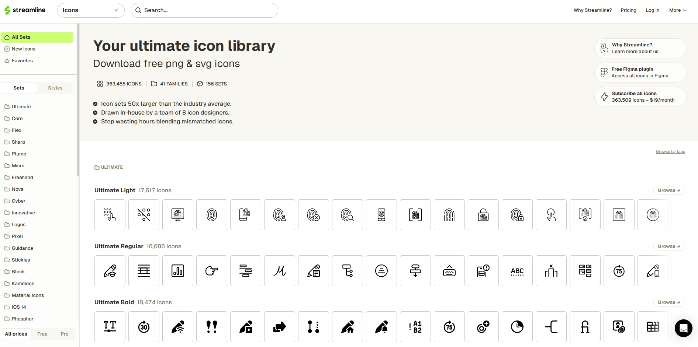698x347 pixels.
Task: Select the pointing hand icon in Ultimate Regular
Action: pos(211,271)
